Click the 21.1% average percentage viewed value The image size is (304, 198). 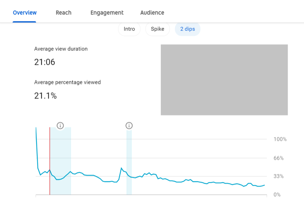45,96
